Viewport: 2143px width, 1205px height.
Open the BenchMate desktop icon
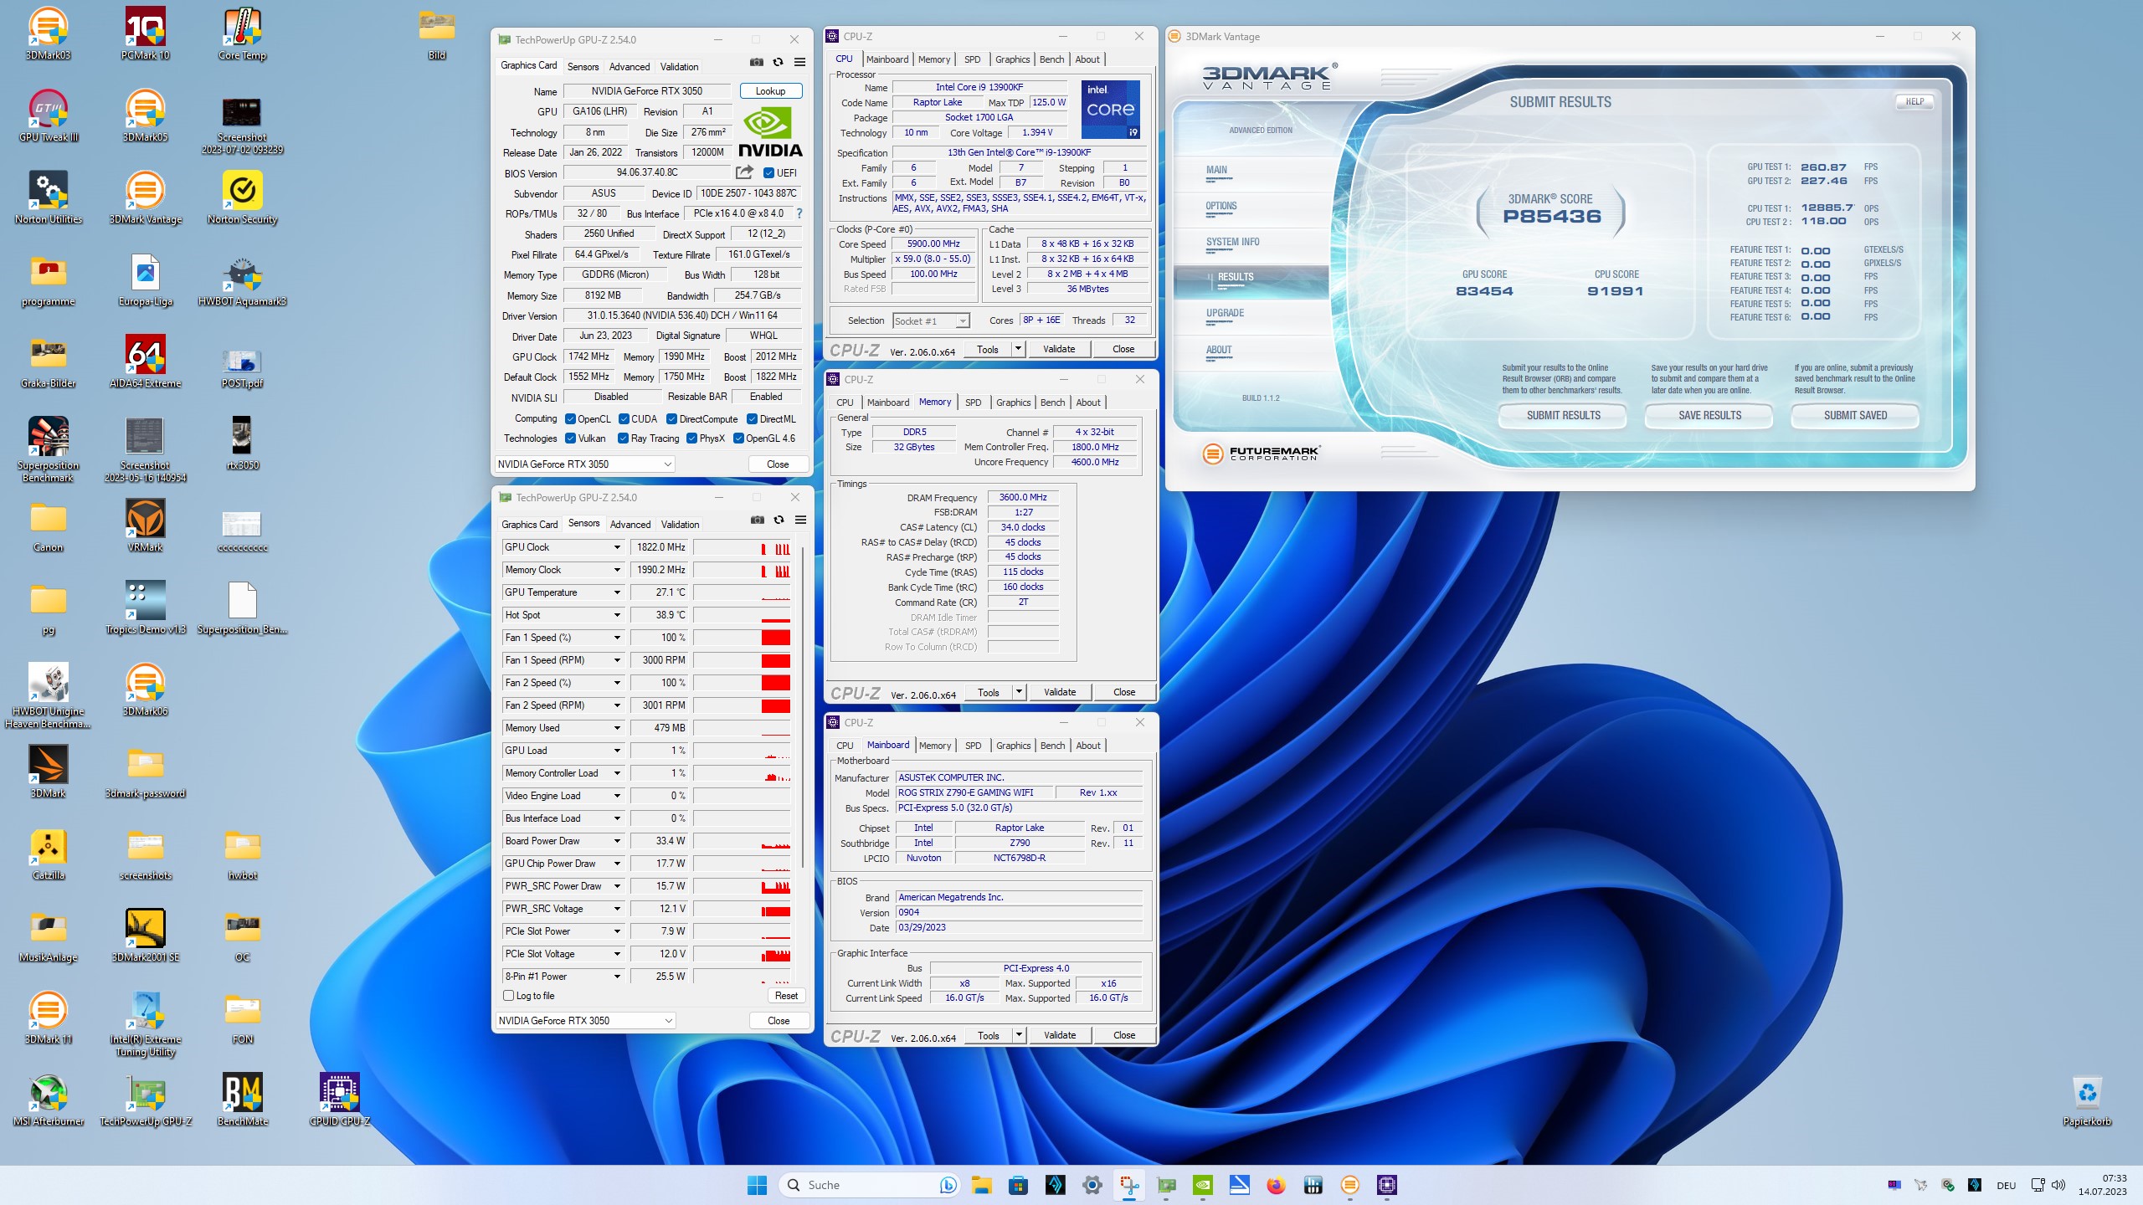point(242,1100)
